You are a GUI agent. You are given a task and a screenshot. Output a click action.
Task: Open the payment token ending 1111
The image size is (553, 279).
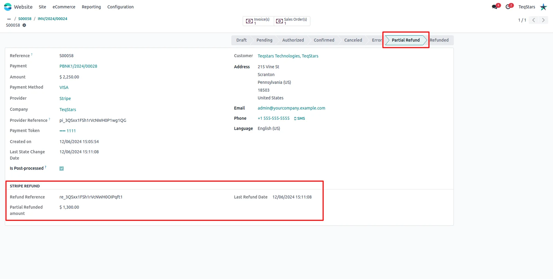(67, 131)
